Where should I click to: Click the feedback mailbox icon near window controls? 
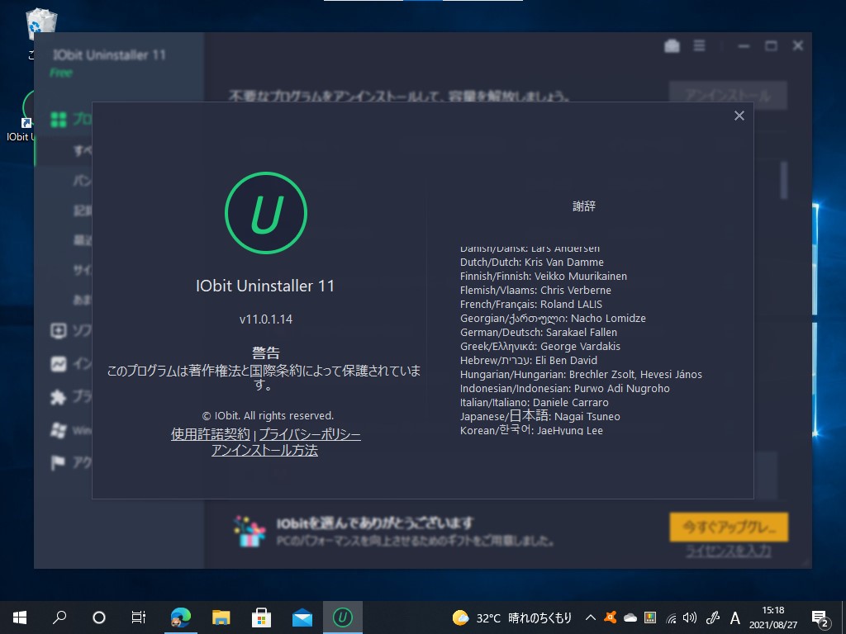(x=671, y=46)
